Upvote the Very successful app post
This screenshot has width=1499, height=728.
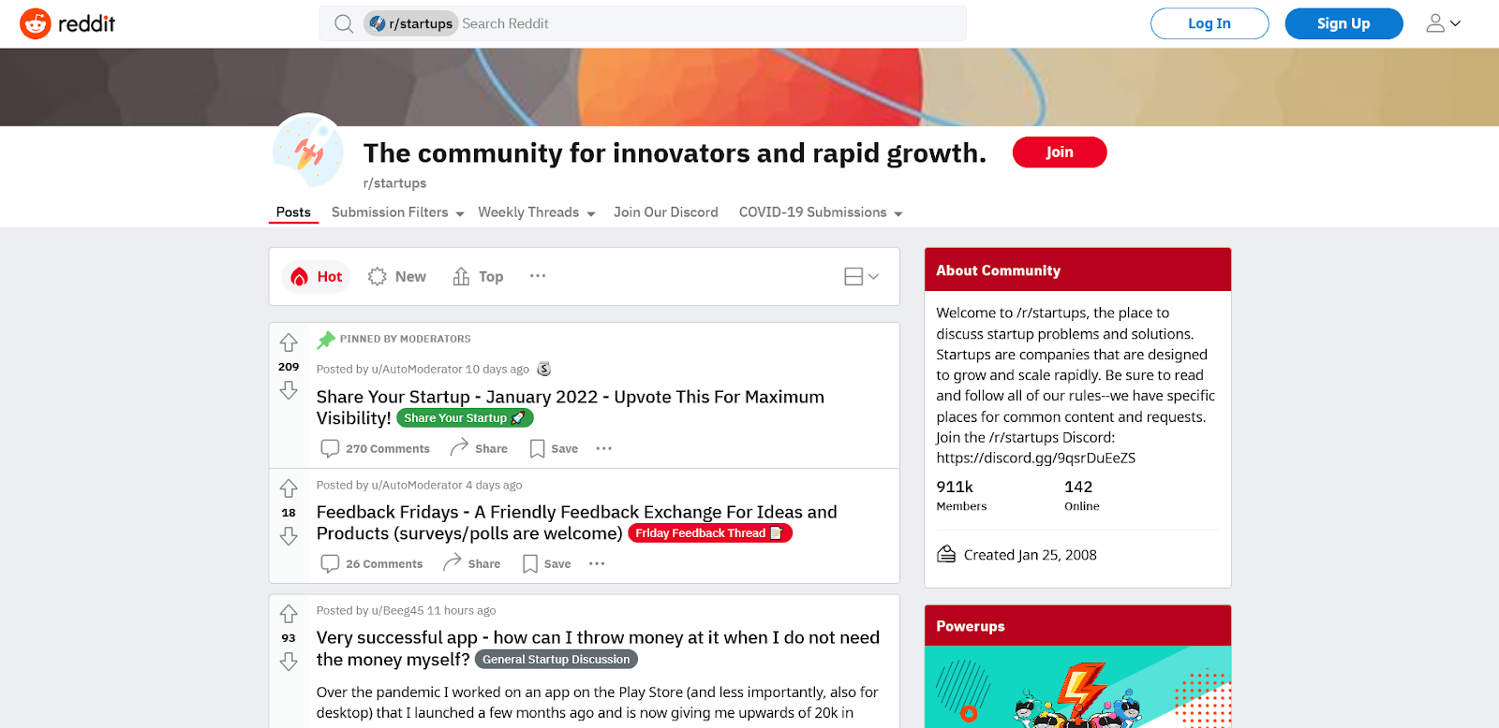point(289,614)
